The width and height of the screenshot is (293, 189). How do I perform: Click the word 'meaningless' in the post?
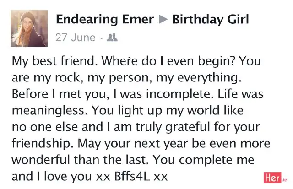[x=48, y=110]
